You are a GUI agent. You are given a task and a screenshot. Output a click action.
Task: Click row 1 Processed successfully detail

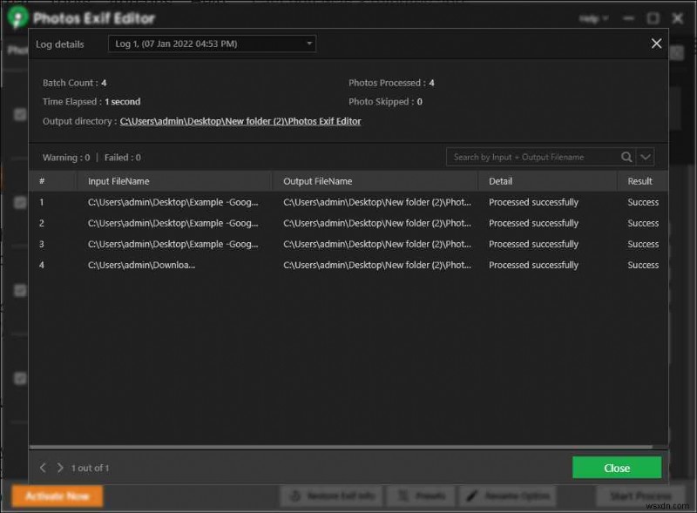(533, 202)
